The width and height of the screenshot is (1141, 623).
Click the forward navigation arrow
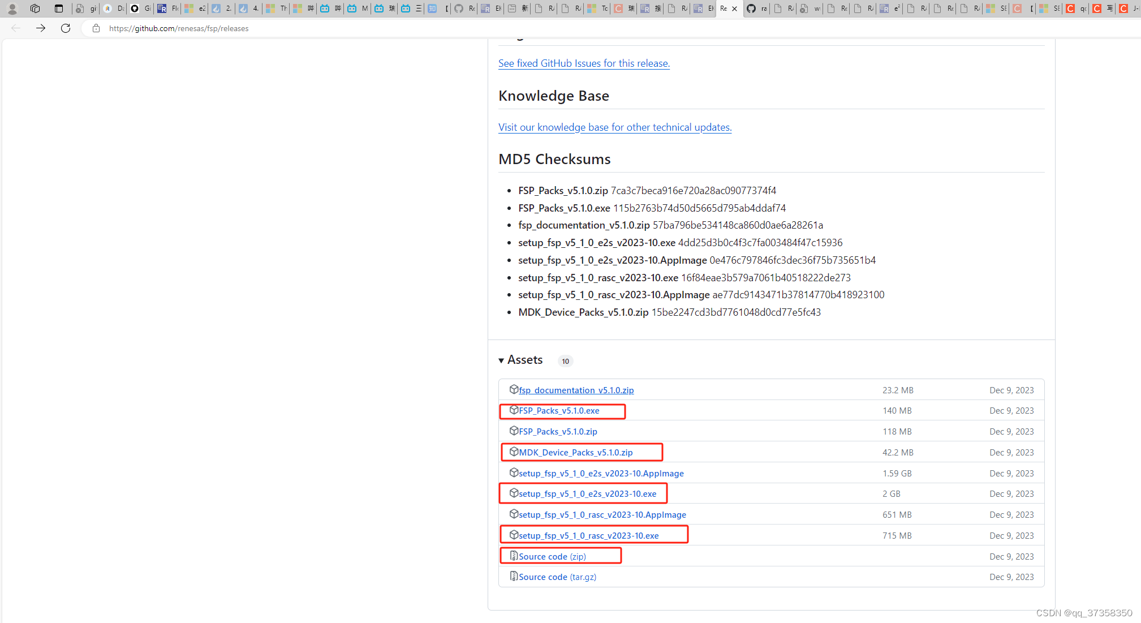coord(41,28)
